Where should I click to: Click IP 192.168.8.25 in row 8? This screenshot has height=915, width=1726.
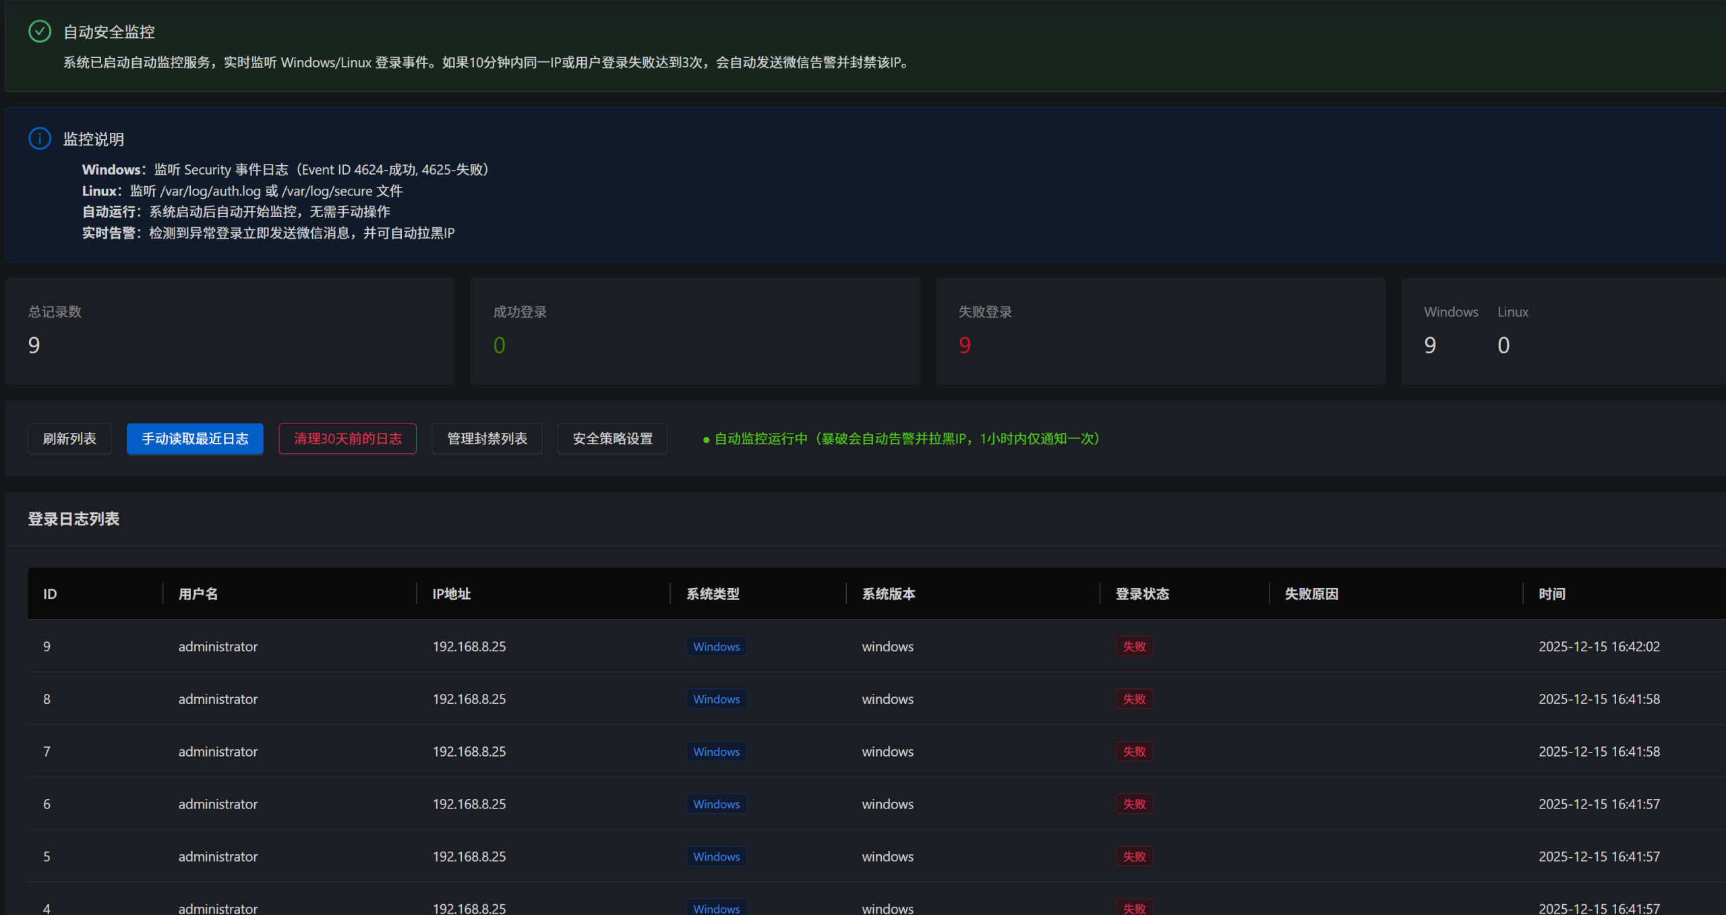(469, 699)
